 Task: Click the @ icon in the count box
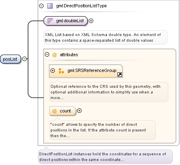pos(54,111)
